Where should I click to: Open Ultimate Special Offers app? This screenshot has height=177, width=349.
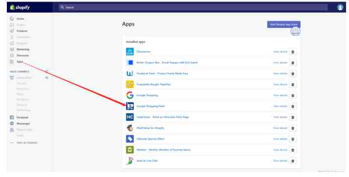[x=150, y=139]
